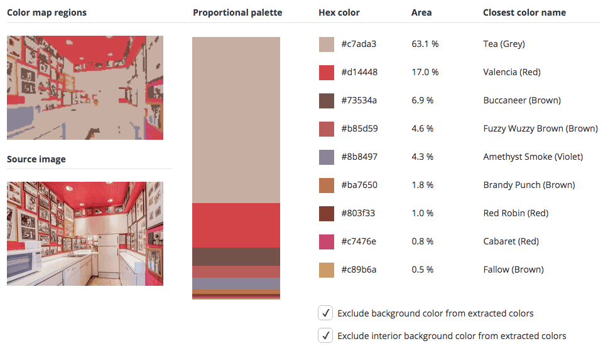The image size is (608, 351).
Task: Choose the Brandy Punch #ba7650 swatch
Action: [327, 186]
